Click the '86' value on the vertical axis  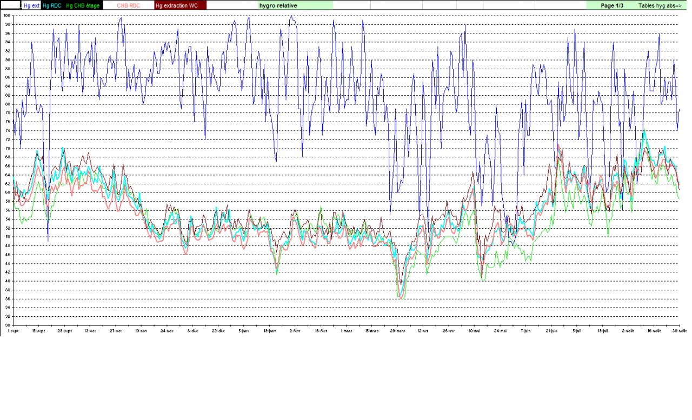coord(8,77)
